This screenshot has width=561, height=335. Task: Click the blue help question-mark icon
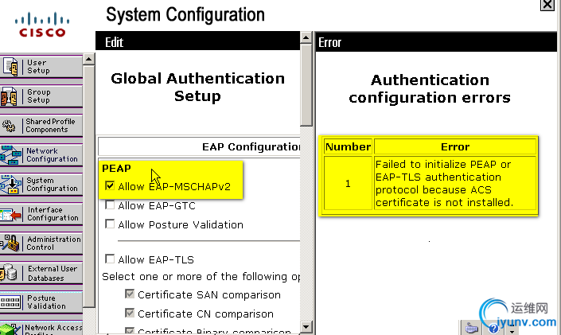click(493, 328)
